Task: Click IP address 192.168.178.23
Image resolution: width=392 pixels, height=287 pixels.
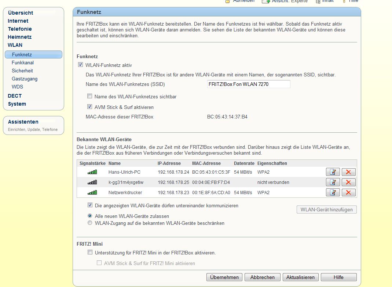Action: pos(173,193)
